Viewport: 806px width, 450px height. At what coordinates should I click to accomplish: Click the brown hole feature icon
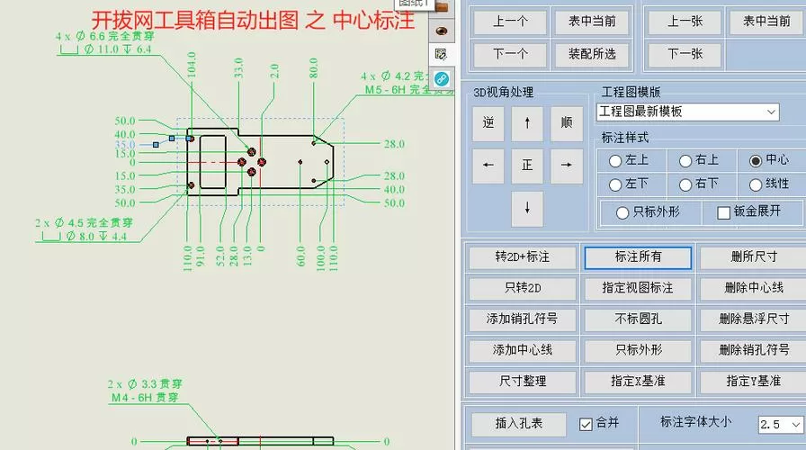441,31
